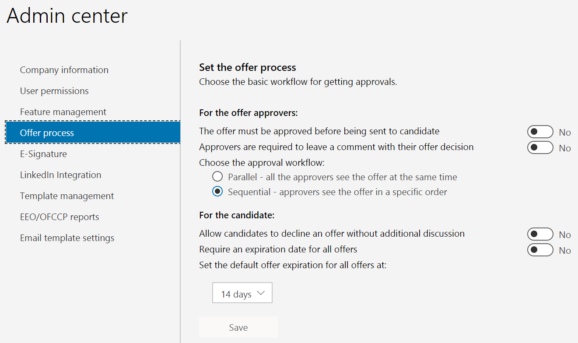Viewport: 578px width, 343px height.
Task: Click the Save button
Action: click(238, 327)
